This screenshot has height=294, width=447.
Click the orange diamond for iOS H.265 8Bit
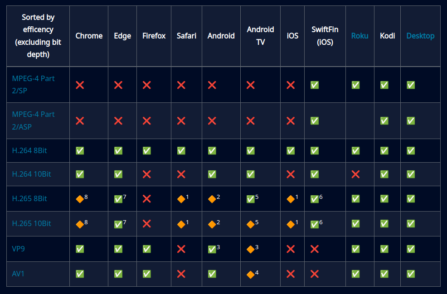[x=291, y=199]
